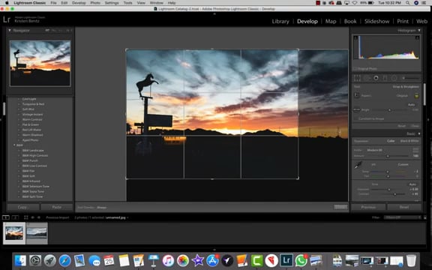
Task: Click Done in the toolbar
Action: [340, 207]
